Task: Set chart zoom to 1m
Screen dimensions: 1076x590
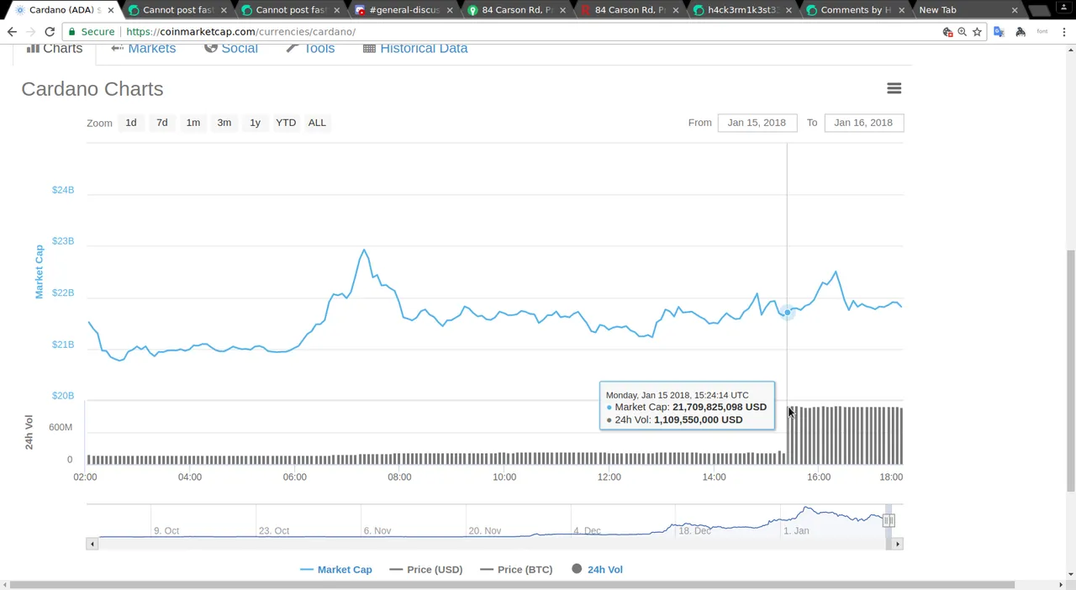Action: [x=193, y=123]
